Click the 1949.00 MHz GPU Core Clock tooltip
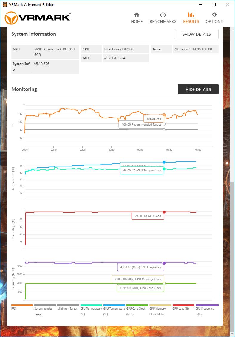 [140, 288]
